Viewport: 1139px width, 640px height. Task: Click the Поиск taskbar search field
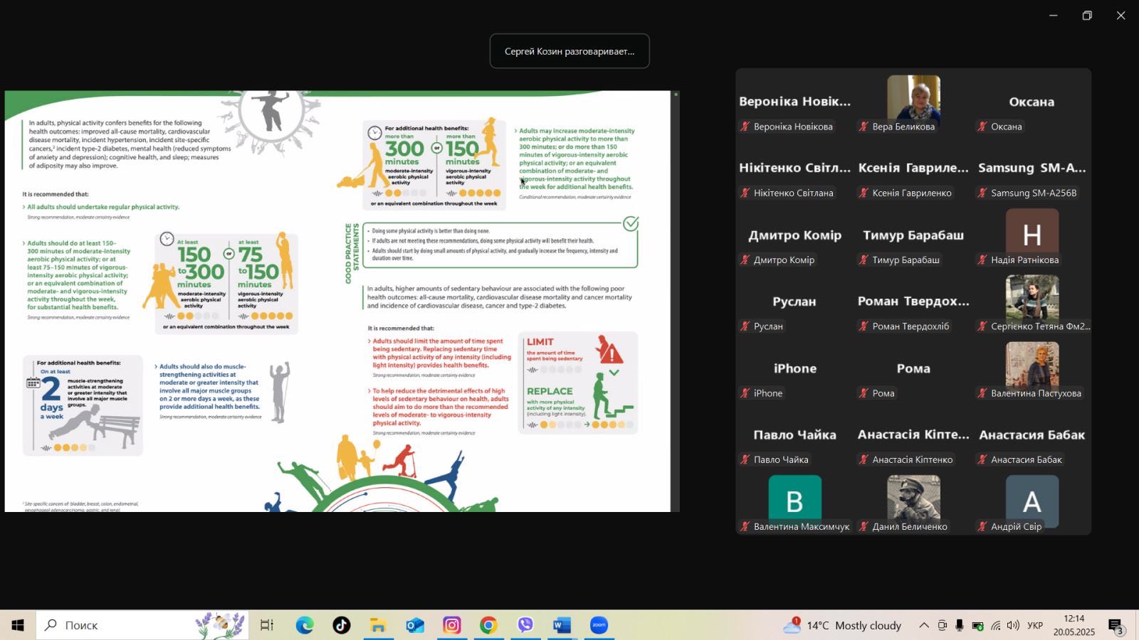coord(142,625)
